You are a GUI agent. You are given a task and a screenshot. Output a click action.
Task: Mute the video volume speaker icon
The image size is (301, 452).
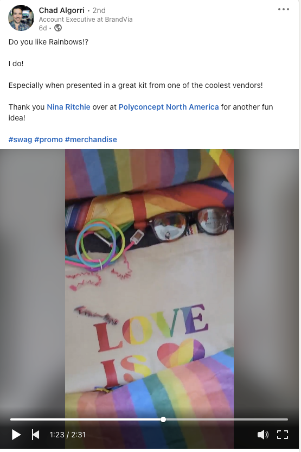262,435
